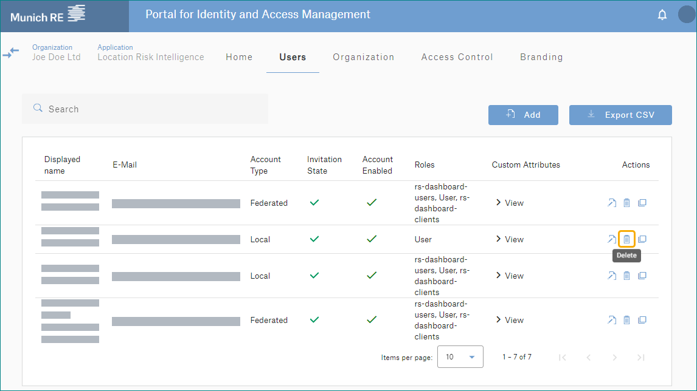Screen dimensions: 697x391
Task: Click the lone "User" role cell
Action: pyautogui.click(x=423, y=239)
